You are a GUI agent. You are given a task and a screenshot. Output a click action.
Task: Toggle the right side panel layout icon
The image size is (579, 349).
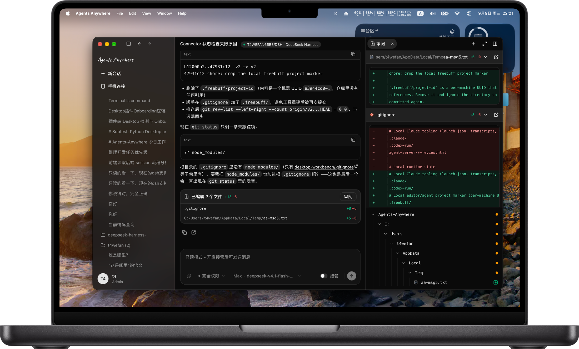pyautogui.click(x=495, y=44)
